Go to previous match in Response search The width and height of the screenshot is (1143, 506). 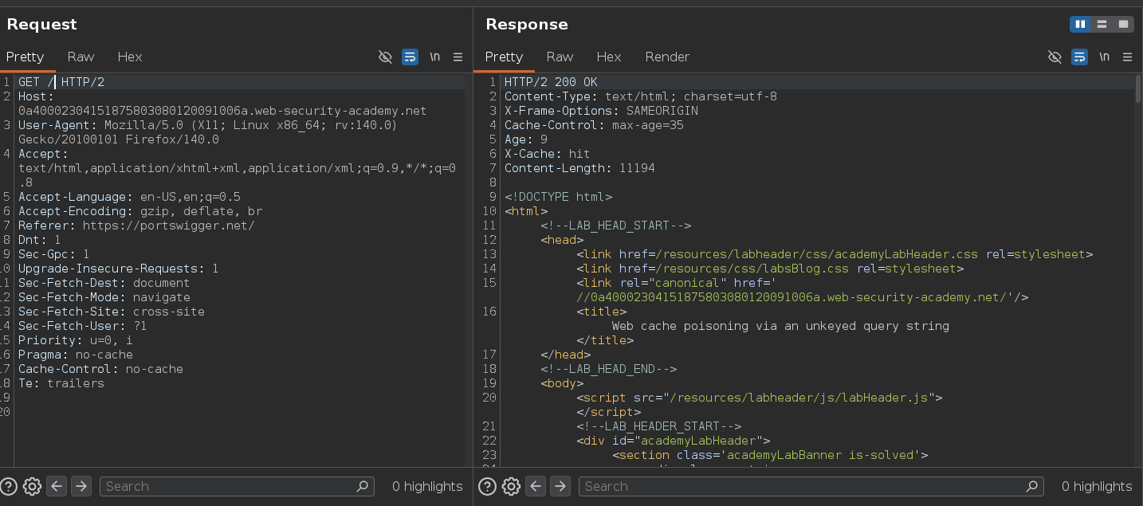tap(536, 486)
